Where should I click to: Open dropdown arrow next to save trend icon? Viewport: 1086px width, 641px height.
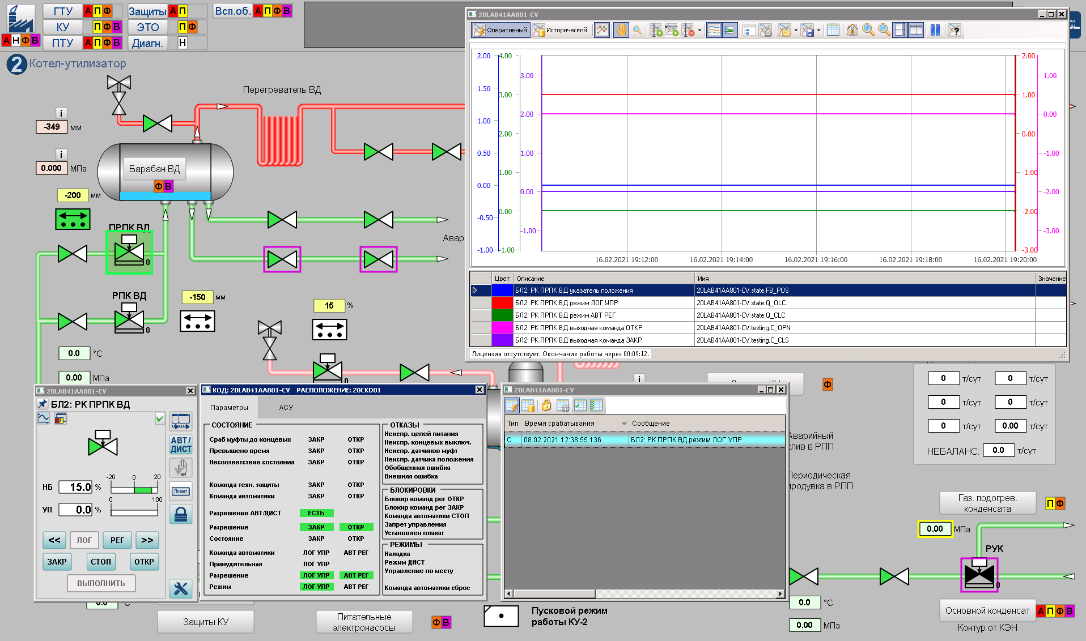click(818, 31)
